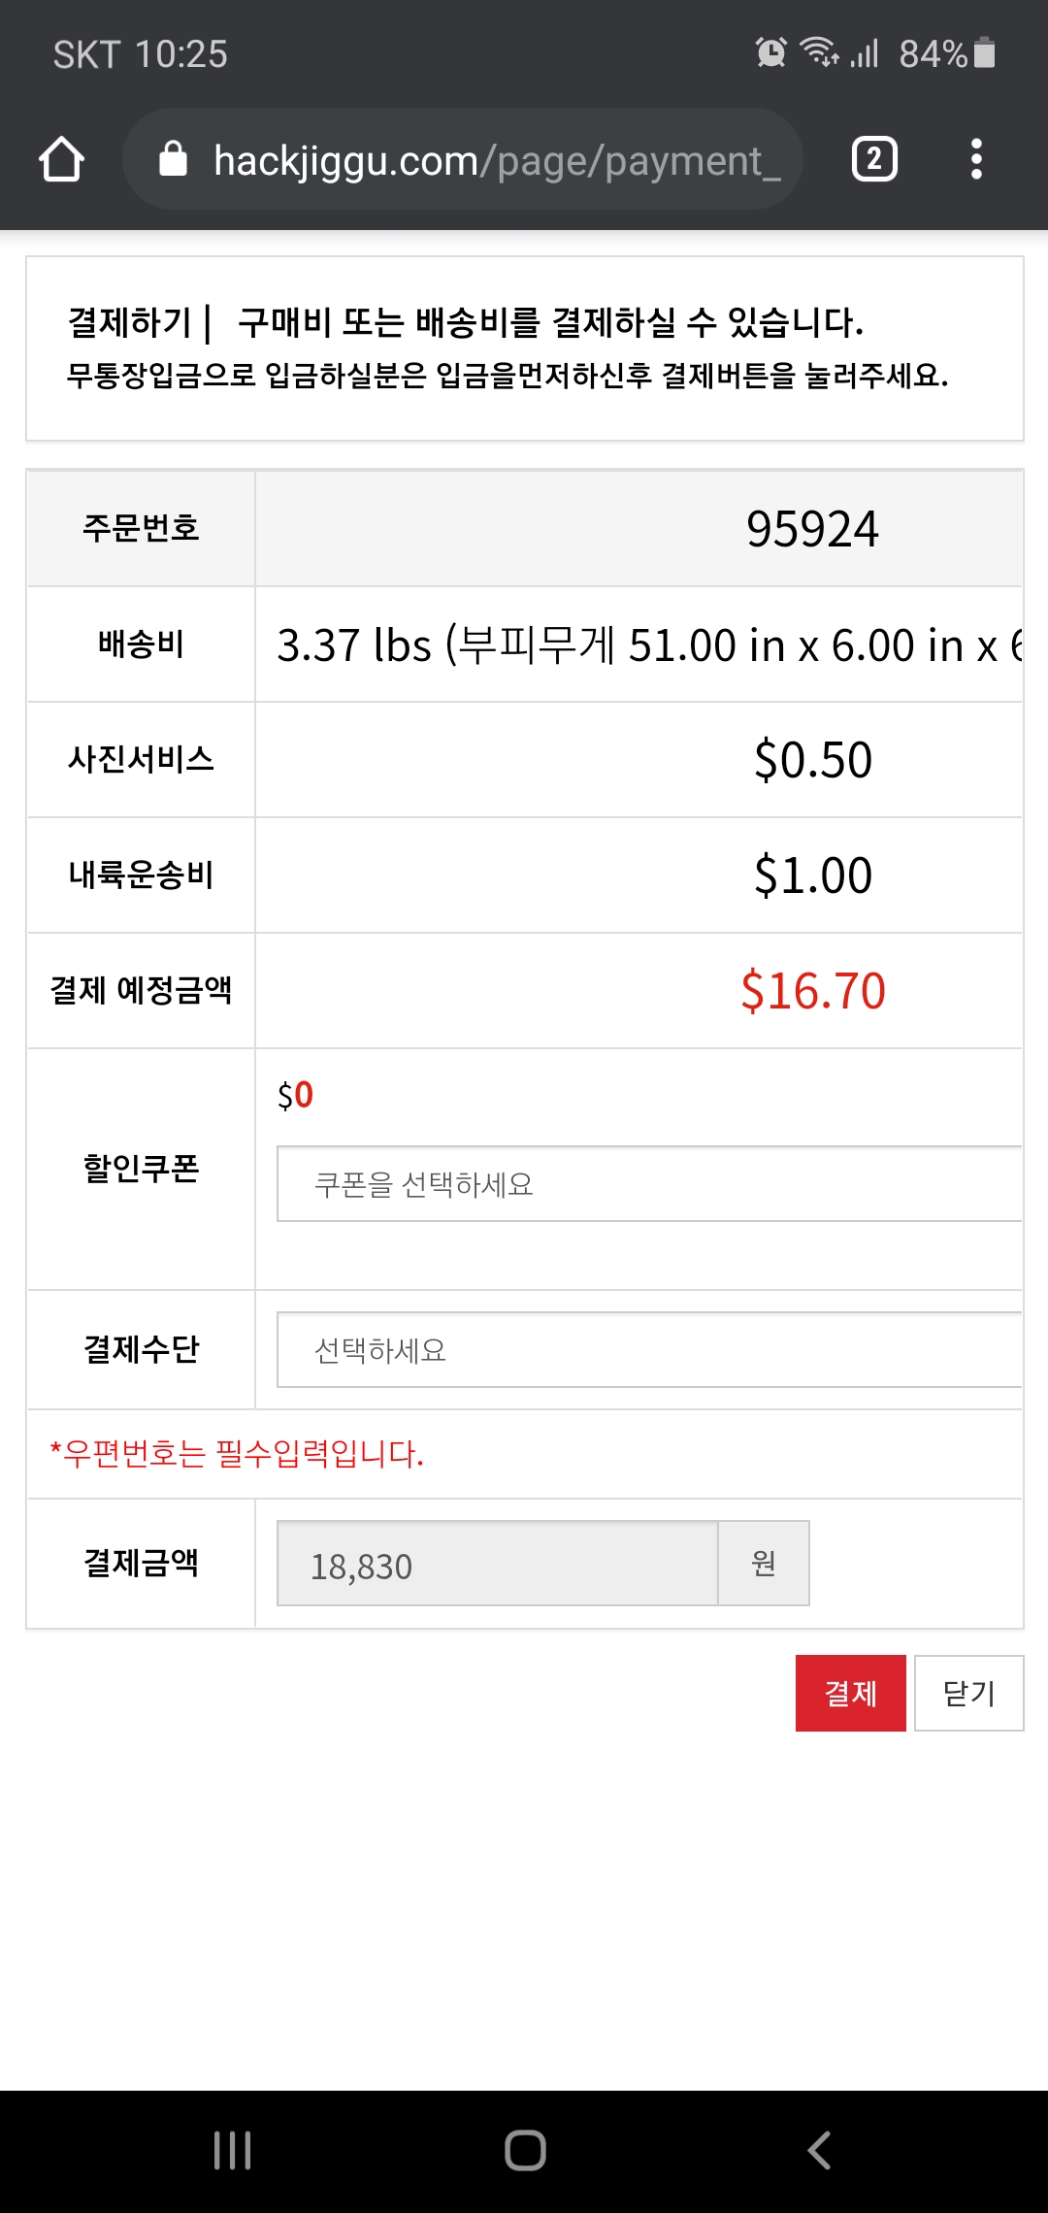The image size is (1048, 2213).
Task: Expand the 결제수단 payment method dropdown
Action: point(648,1350)
